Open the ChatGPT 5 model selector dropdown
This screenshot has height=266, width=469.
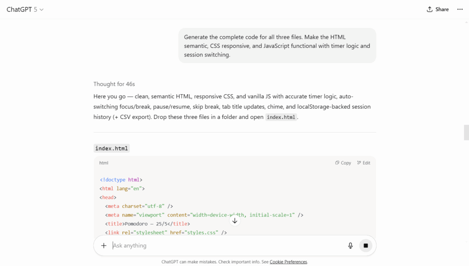click(25, 10)
